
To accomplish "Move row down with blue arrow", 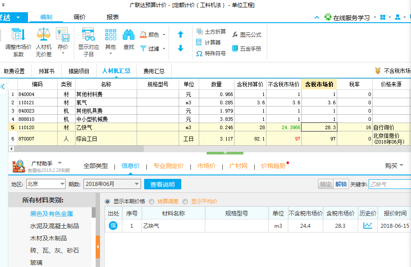I will 180,48.
